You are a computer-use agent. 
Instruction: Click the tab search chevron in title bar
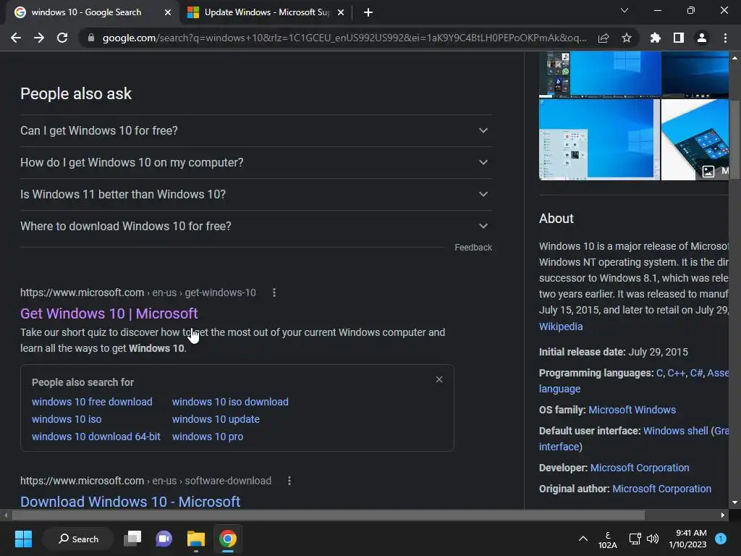coord(624,10)
